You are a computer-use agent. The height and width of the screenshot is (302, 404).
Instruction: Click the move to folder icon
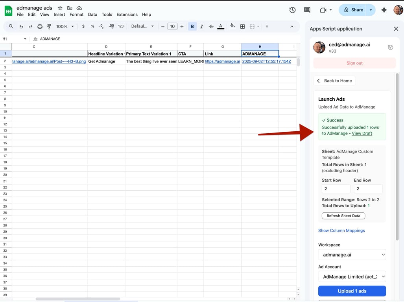(70, 8)
